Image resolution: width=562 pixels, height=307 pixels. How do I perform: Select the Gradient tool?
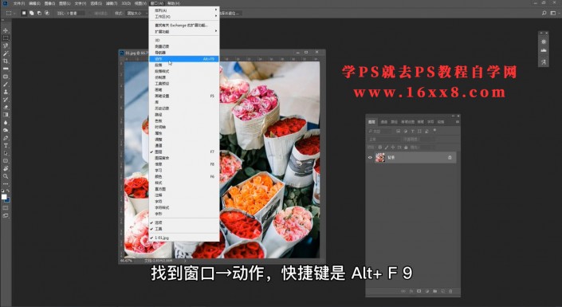pyautogui.click(x=6, y=115)
